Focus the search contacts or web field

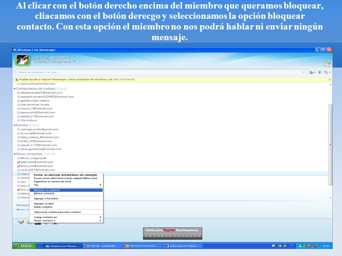(161, 72)
